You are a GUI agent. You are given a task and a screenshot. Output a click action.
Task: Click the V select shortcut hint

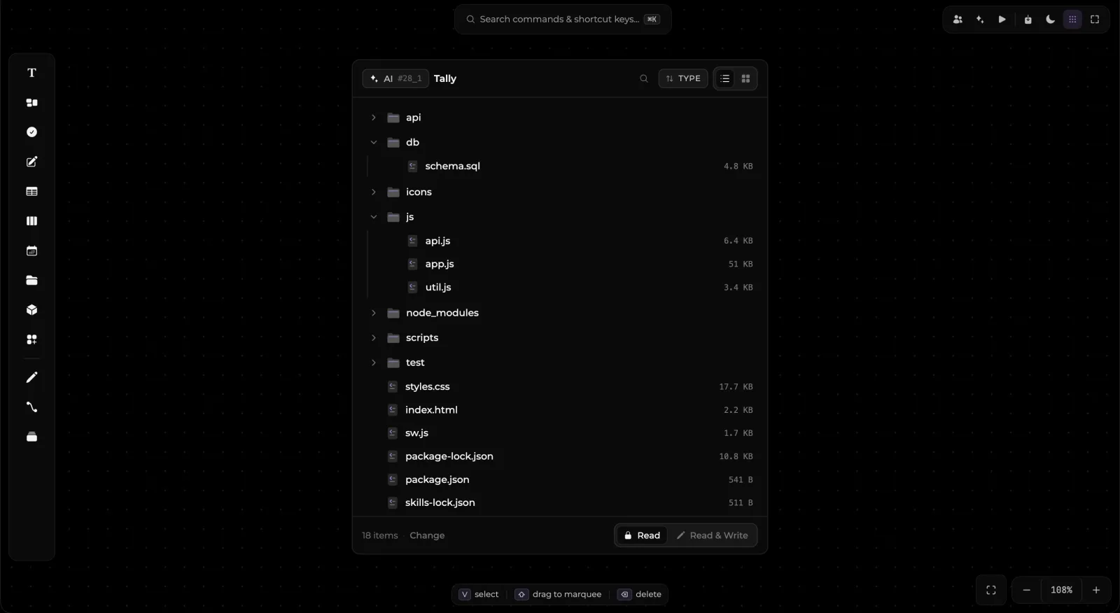[479, 594]
